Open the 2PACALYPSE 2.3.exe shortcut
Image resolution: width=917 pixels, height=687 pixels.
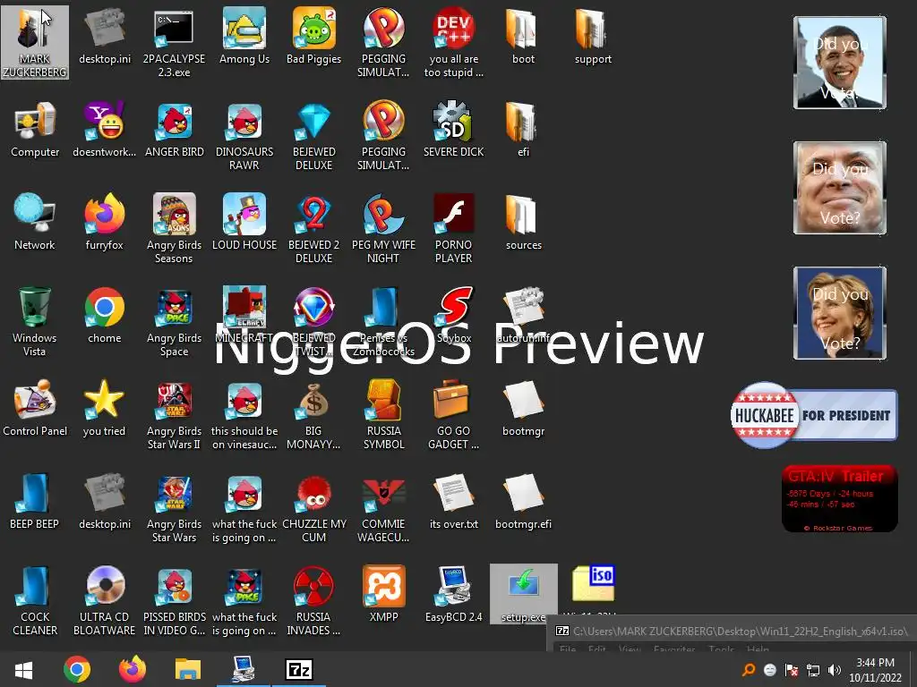click(x=174, y=42)
